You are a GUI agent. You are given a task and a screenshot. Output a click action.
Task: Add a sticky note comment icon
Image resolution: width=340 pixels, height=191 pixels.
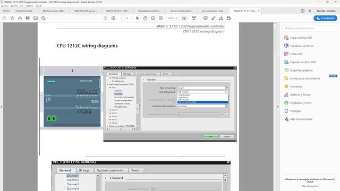(206, 18)
